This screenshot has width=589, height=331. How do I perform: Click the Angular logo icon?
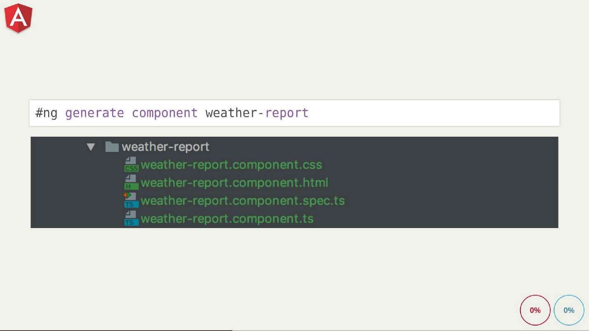[17, 18]
